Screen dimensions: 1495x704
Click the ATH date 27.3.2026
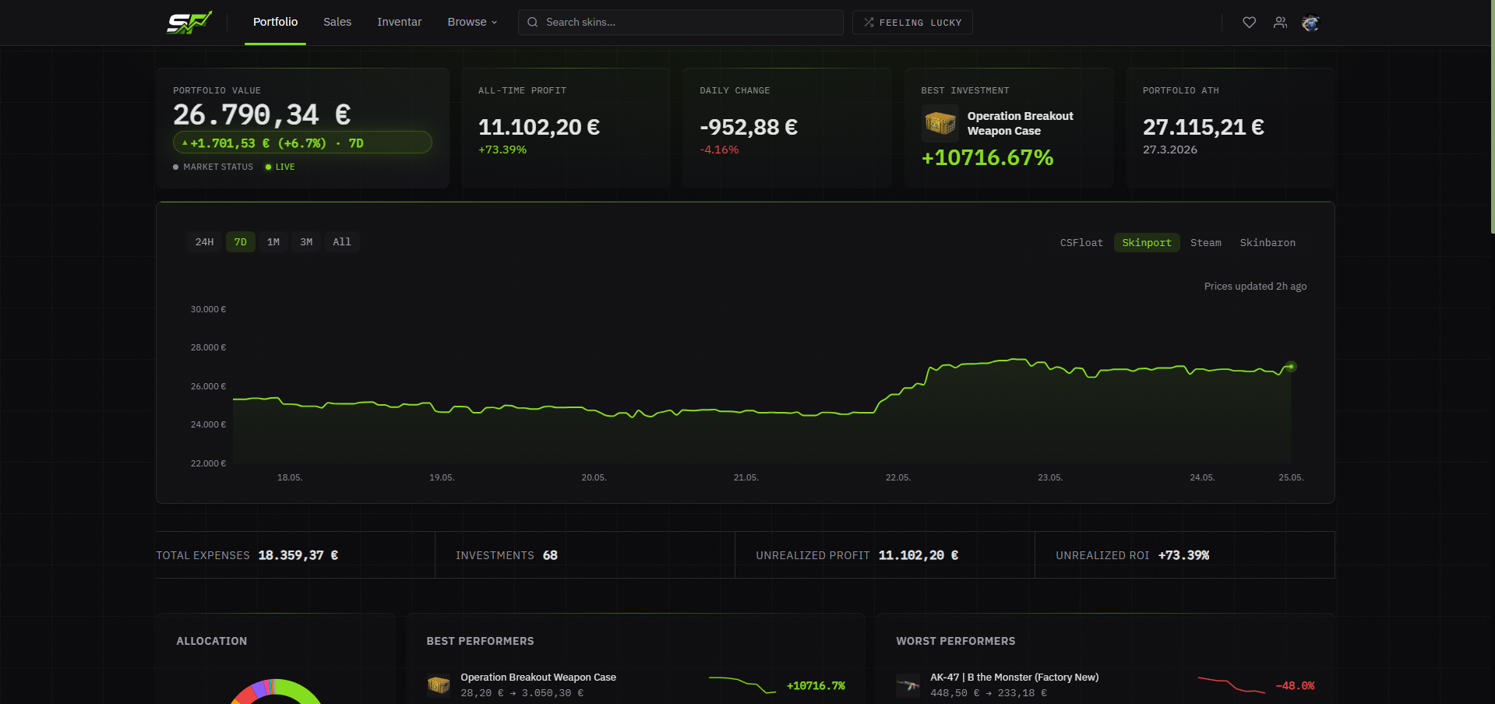1170,150
